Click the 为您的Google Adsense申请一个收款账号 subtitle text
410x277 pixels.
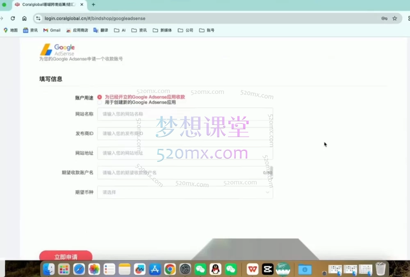tap(81, 59)
